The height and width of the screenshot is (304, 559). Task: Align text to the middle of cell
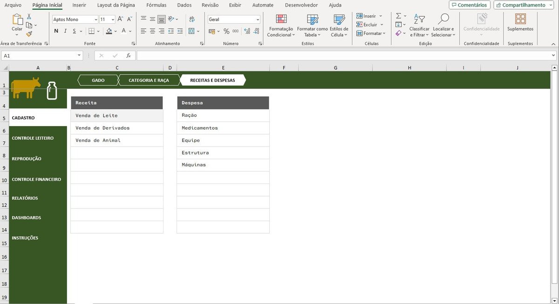152,19
